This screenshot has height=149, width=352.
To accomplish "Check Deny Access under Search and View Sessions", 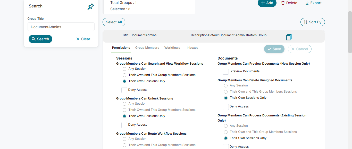I will point(124,90).
